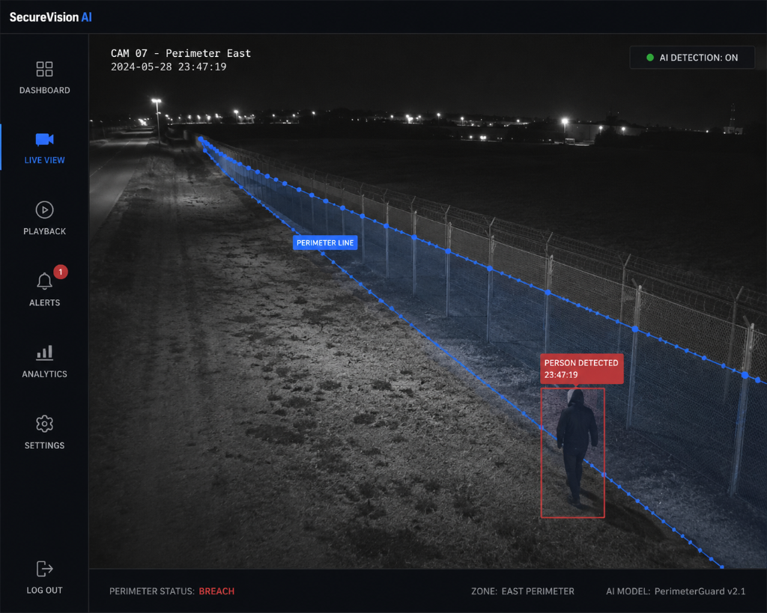This screenshot has width=767, height=613.
Task: Click the Log Out exit icon
Action: tap(44, 569)
